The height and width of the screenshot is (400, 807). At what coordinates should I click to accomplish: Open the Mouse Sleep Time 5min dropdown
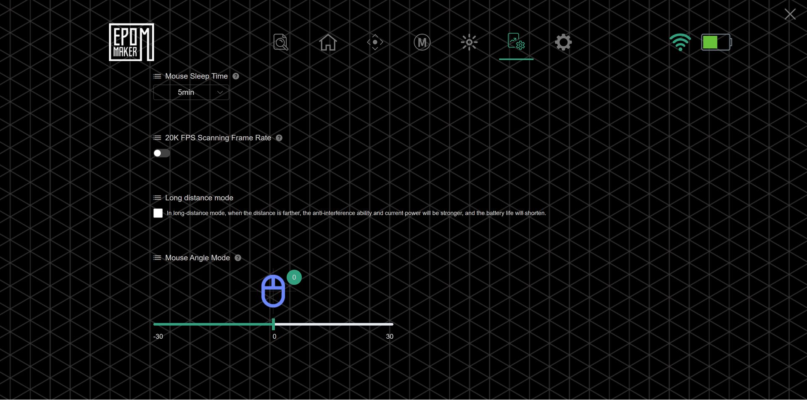click(191, 92)
